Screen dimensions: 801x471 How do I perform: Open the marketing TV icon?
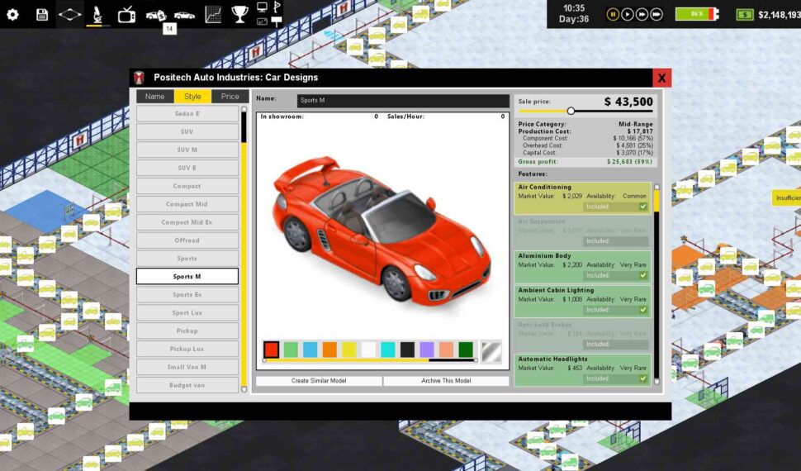click(x=126, y=14)
